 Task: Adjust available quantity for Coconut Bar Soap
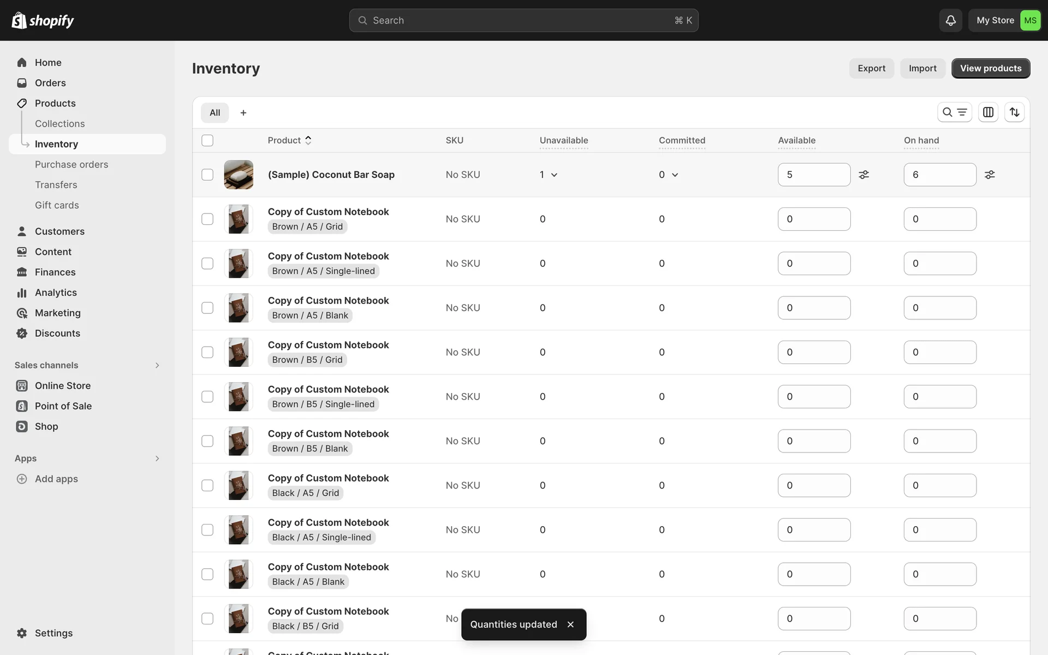(864, 175)
